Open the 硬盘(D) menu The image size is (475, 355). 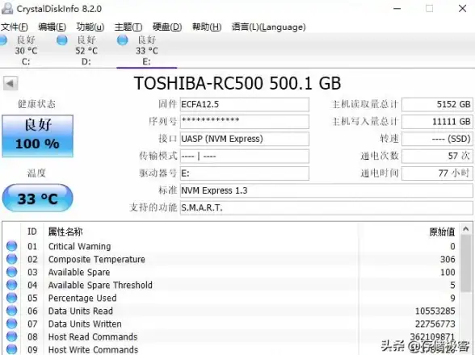tap(167, 27)
